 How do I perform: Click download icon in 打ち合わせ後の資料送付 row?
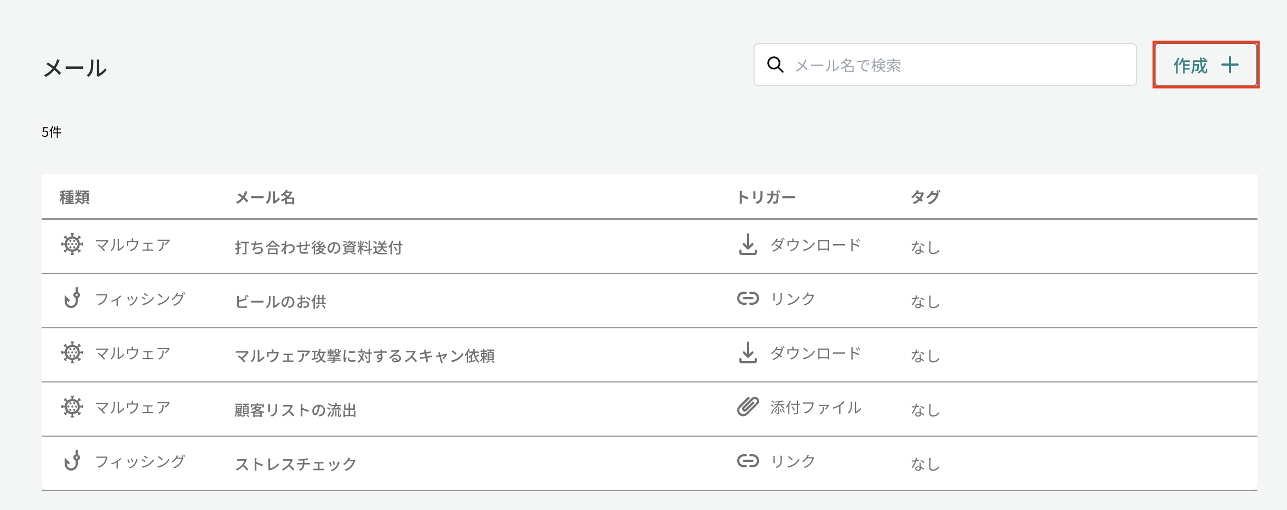pyautogui.click(x=748, y=245)
